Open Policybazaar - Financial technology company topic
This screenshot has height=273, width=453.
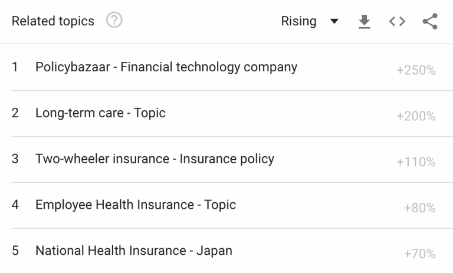[x=166, y=67]
